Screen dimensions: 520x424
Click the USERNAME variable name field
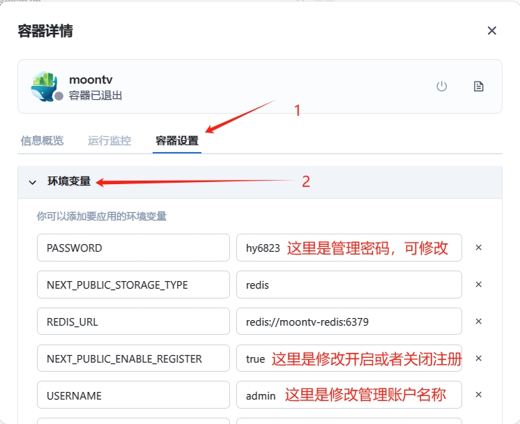133,395
